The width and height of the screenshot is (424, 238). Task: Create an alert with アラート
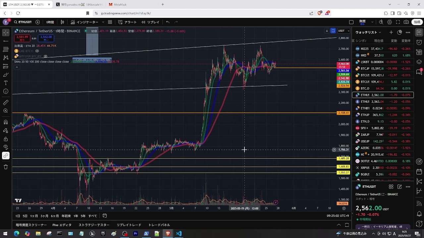[x=127, y=22]
